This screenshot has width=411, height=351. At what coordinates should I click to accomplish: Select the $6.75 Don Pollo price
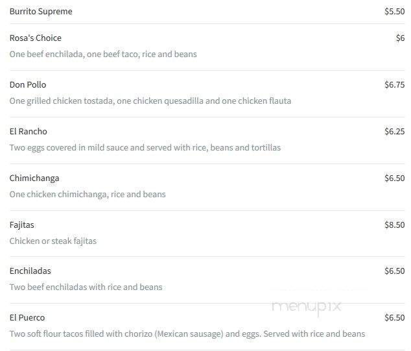[395, 85]
